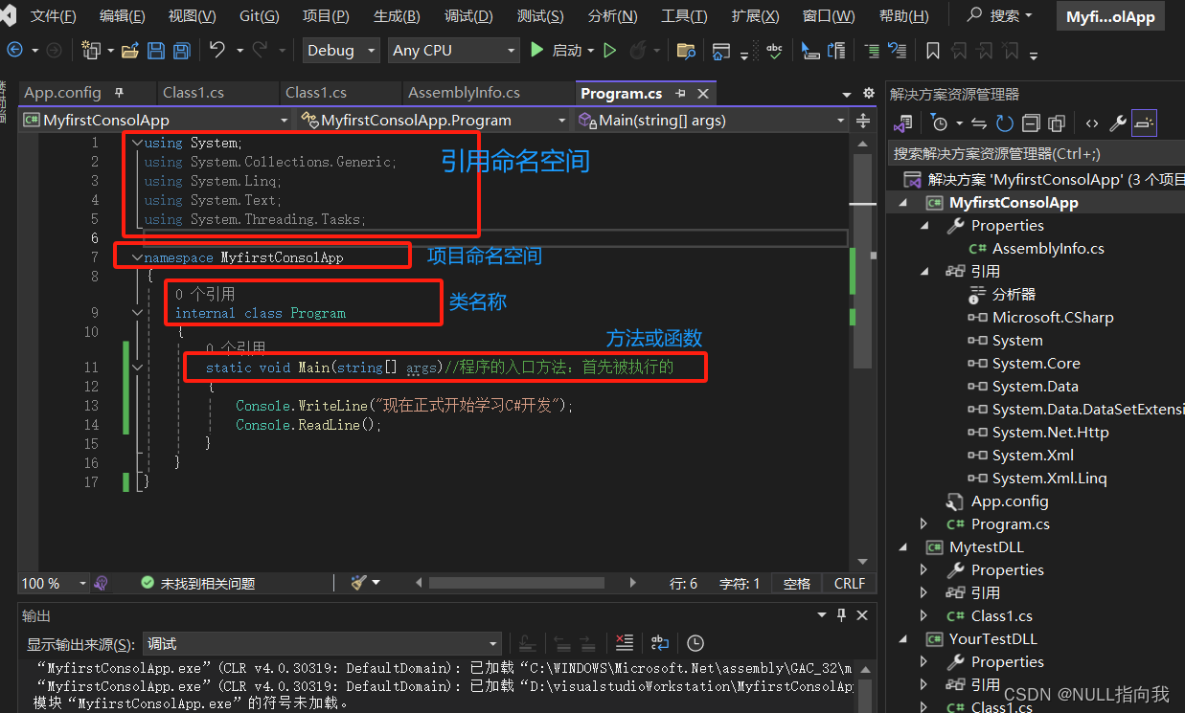Split the editor using the splitter icon
The image size is (1185, 713).
[863, 120]
